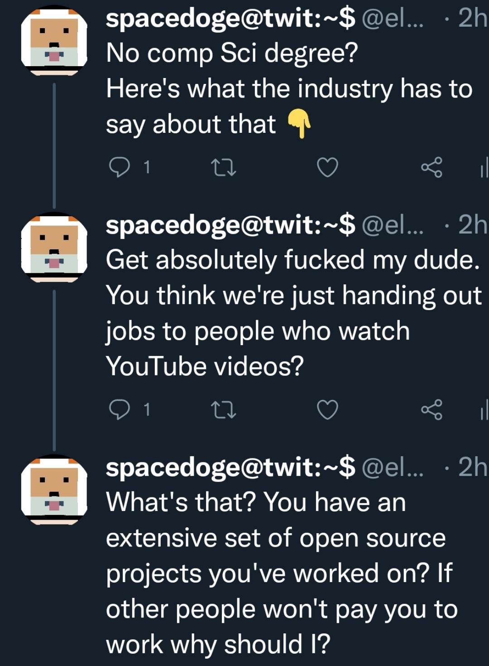Retweet the 'Get absolutely' tweet
Image resolution: width=489 pixels, height=666 pixels.
click(224, 410)
